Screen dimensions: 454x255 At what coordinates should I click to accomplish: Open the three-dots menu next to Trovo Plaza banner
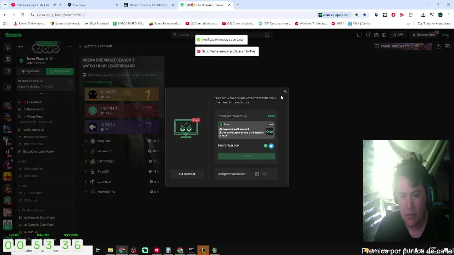[x=70, y=46]
